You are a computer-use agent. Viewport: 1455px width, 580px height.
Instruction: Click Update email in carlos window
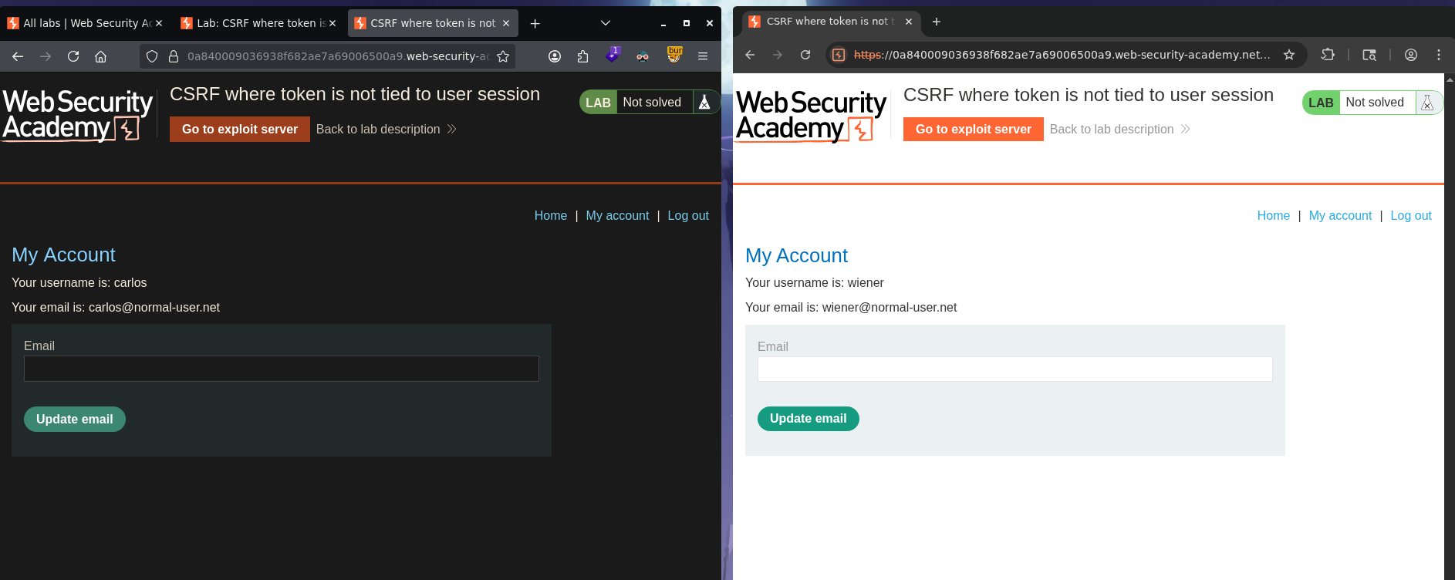75,419
